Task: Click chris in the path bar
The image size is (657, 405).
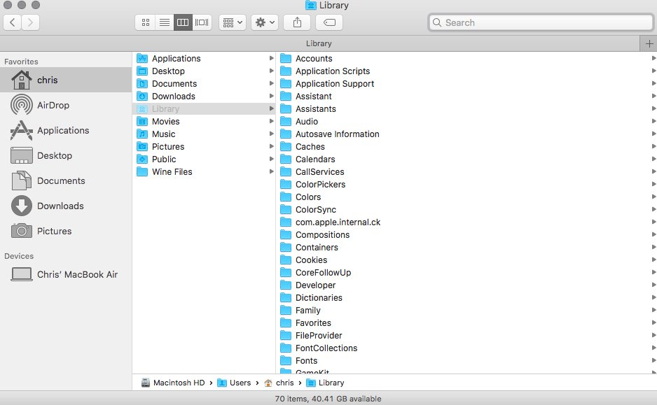Action: click(279, 383)
